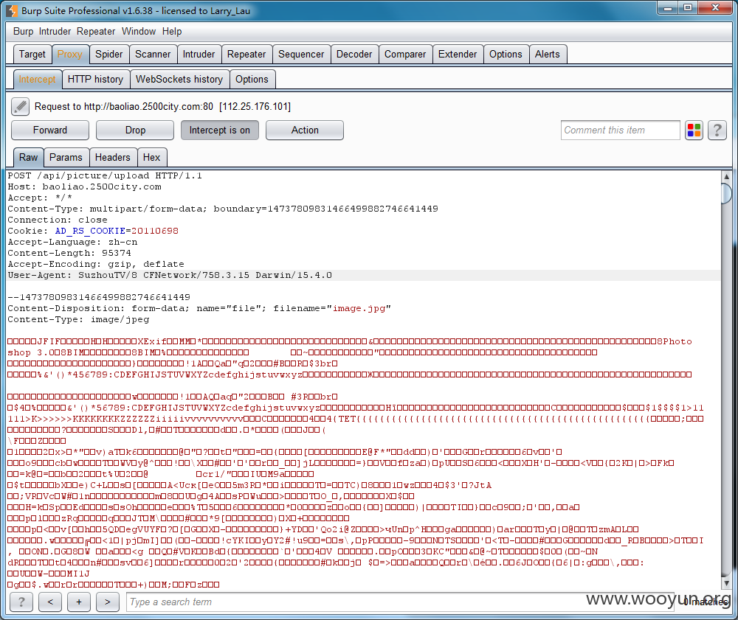Open the Window menu
This screenshot has height=620, width=738.
pyautogui.click(x=139, y=32)
